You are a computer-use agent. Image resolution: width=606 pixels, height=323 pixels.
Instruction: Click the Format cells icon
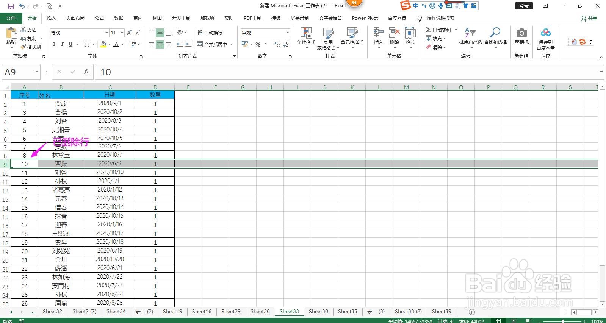410,33
